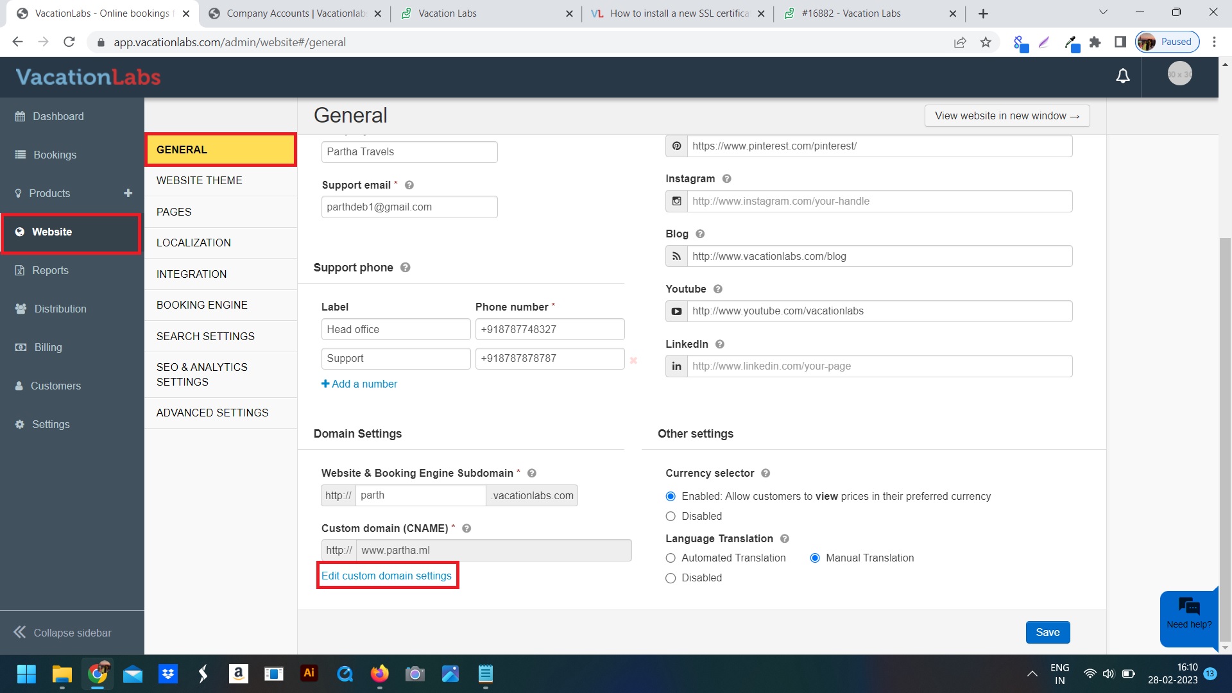Viewport: 1232px width, 693px height.
Task: Click the help icon beside Support email
Action: [x=409, y=185]
